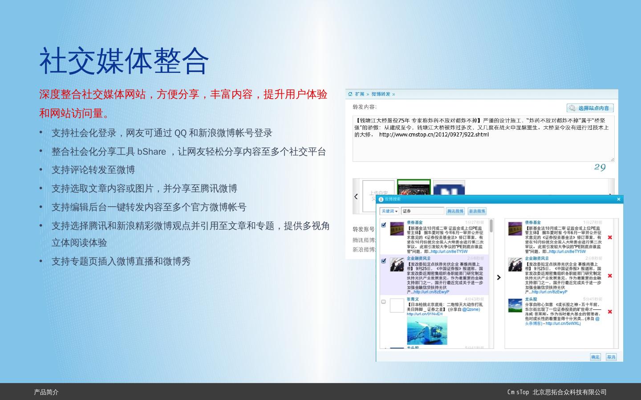This screenshot has height=400, width=641.
Task: Click the 龙头股 avatar
Action: tap(515, 305)
